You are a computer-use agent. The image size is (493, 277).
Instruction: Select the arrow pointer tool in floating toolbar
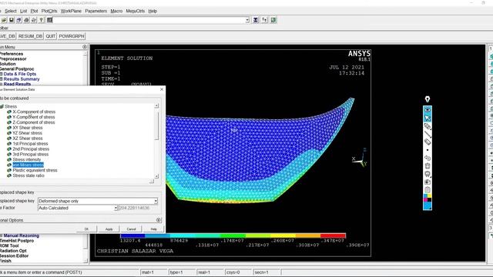pyautogui.click(x=428, y=118)
